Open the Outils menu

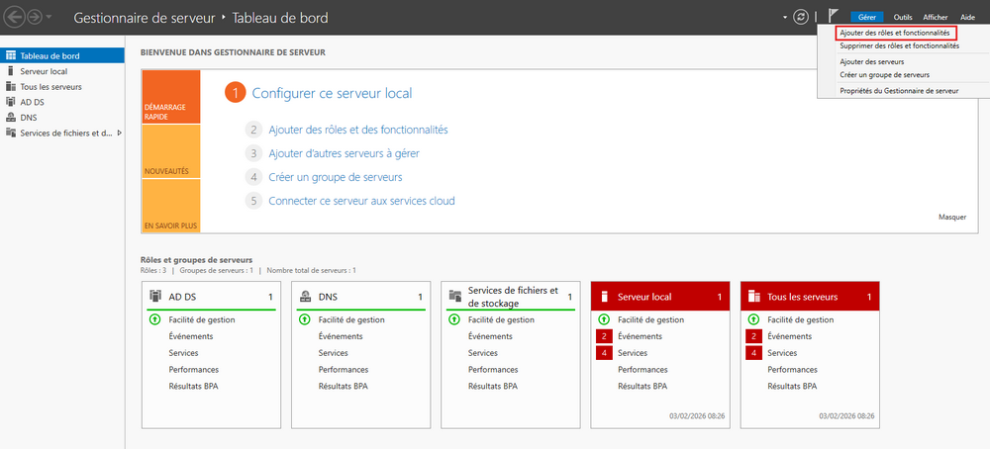903,18
